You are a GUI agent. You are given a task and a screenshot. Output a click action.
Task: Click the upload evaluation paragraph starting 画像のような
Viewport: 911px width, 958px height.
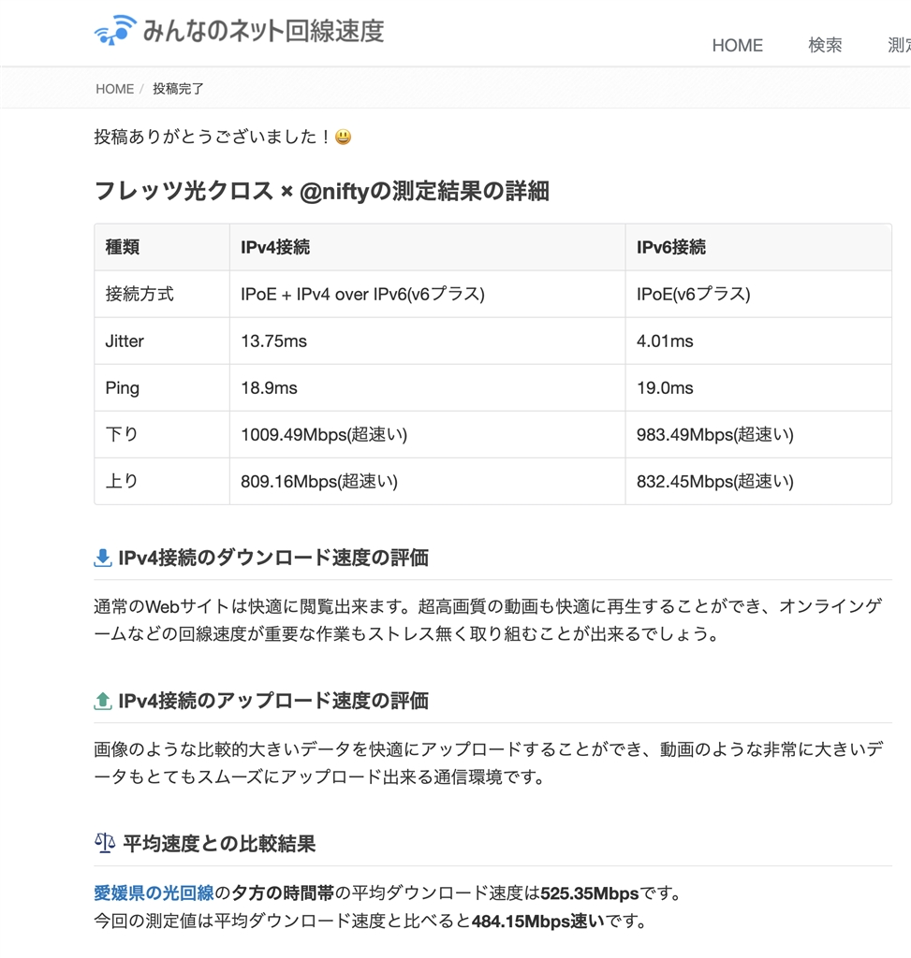click(488, 763)
